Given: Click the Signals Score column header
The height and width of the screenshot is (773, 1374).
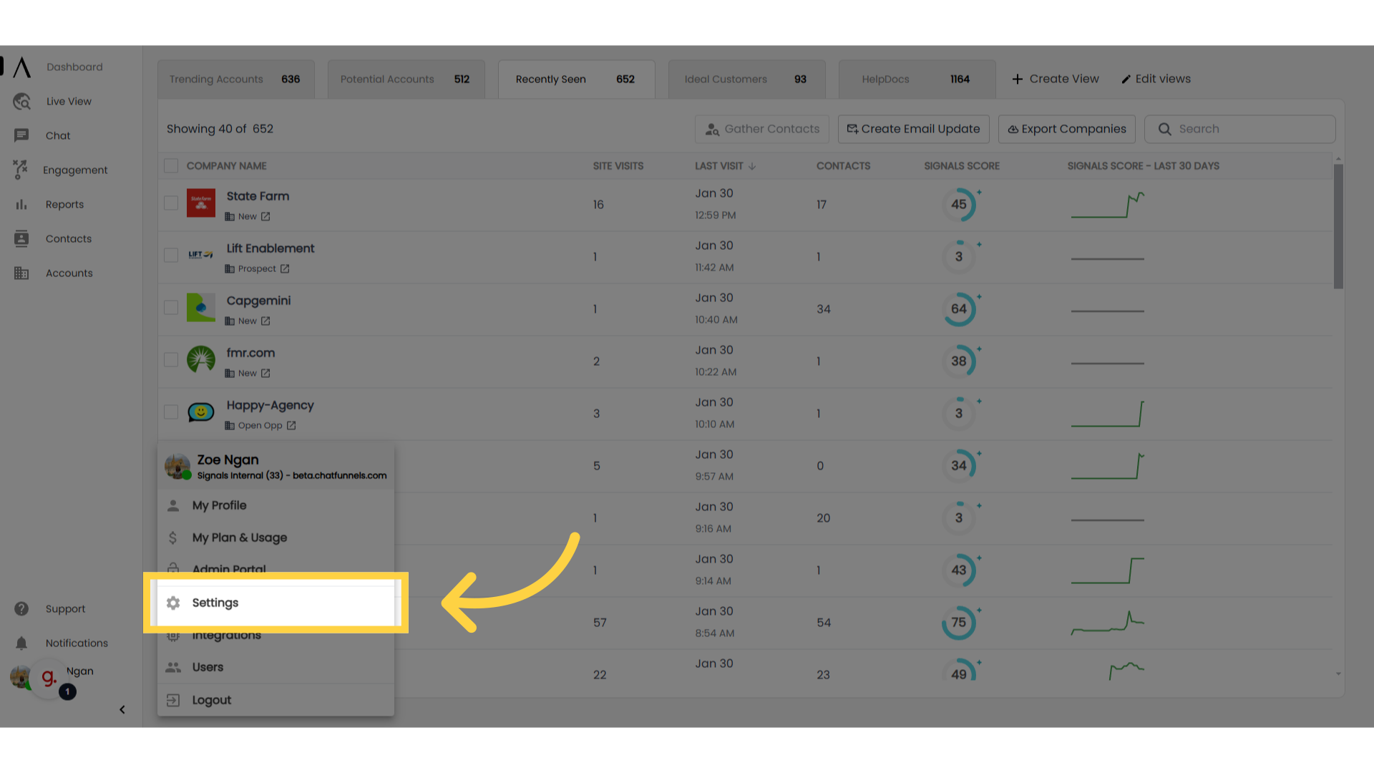Looking at the screenshot, I should point(962,165).
